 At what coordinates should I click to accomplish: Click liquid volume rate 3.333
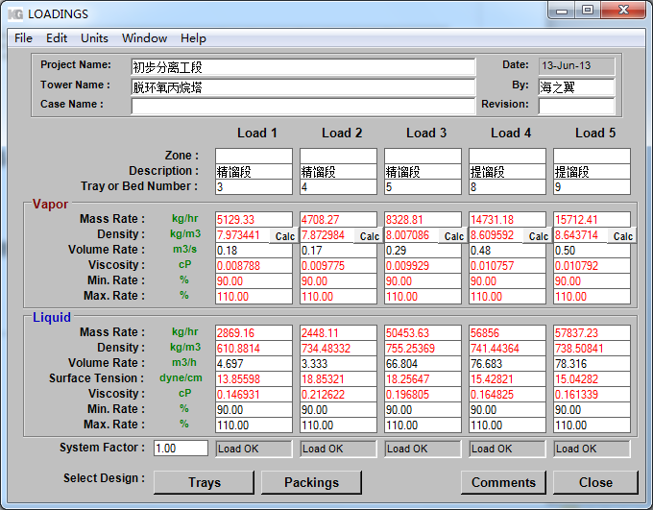339,364
